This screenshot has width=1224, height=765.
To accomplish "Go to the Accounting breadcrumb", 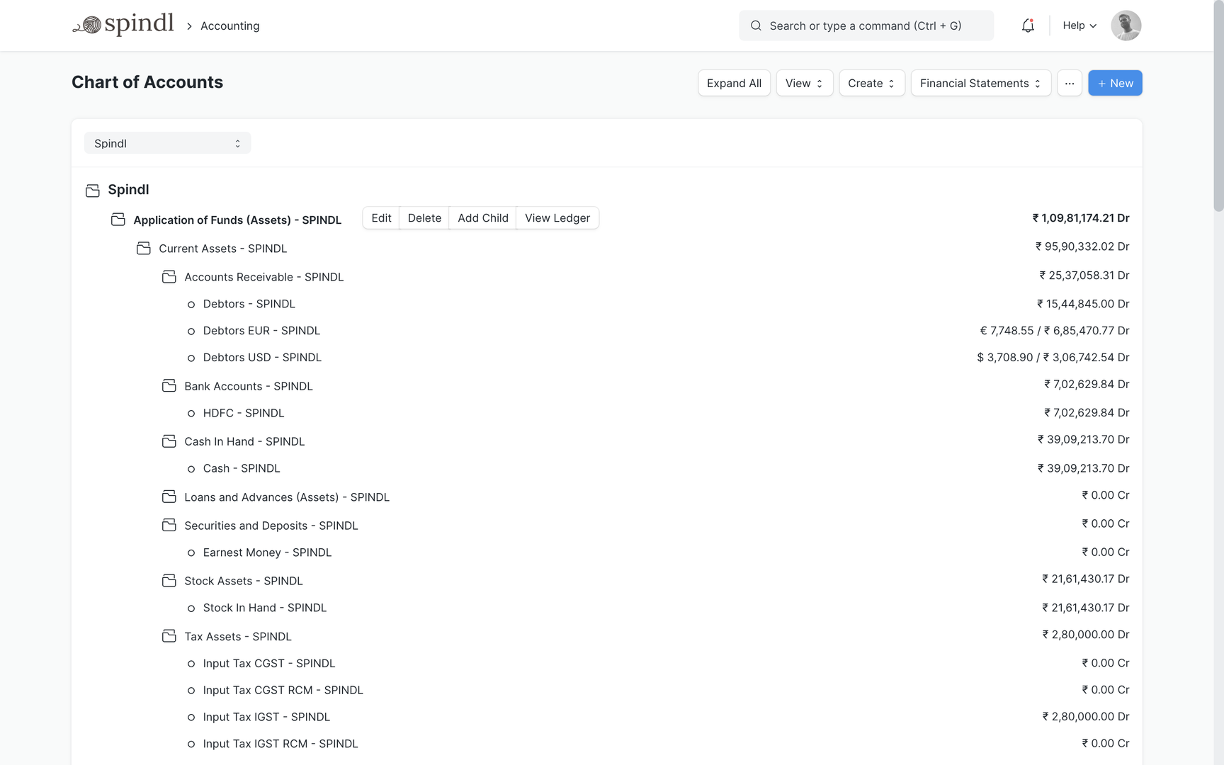I will [x=229, y=25].
